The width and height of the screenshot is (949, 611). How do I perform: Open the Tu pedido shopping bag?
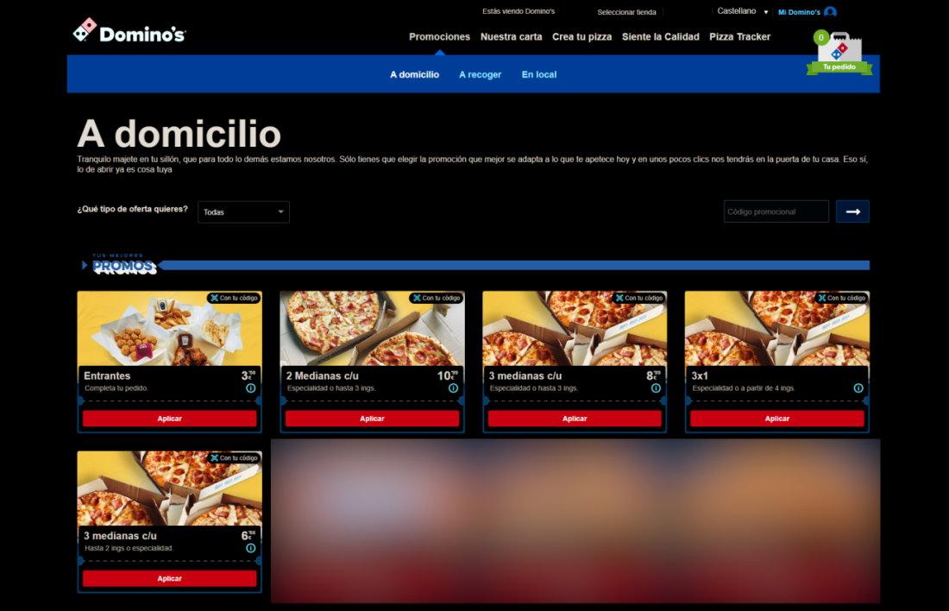point(839,53)
